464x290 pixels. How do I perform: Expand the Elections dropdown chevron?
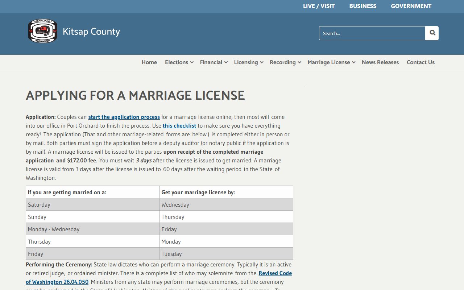(192, 62)
